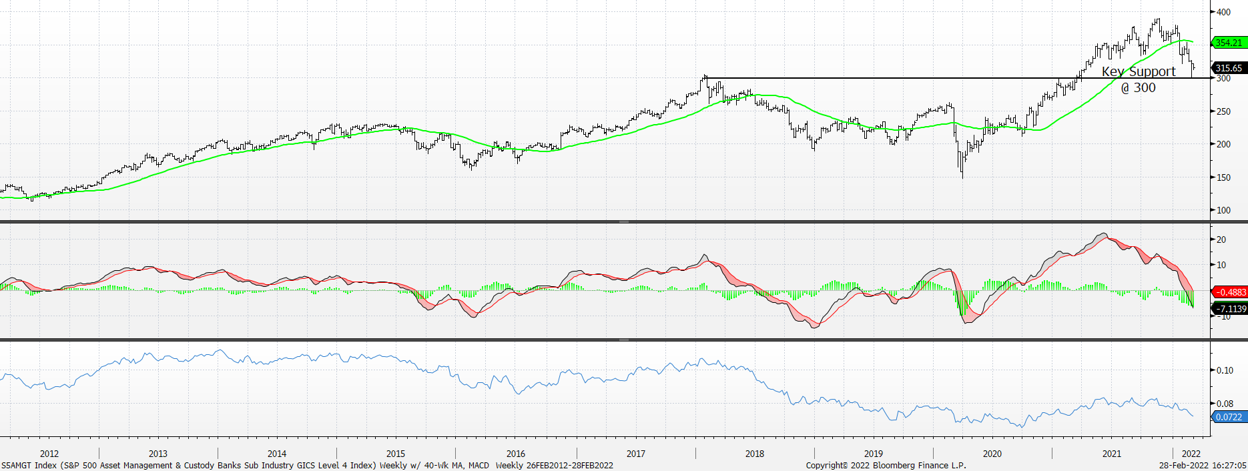Viewport: 1248px width, 471px height.
Task: Click the 200 price axis label
Action: [x=1224, y=144]
